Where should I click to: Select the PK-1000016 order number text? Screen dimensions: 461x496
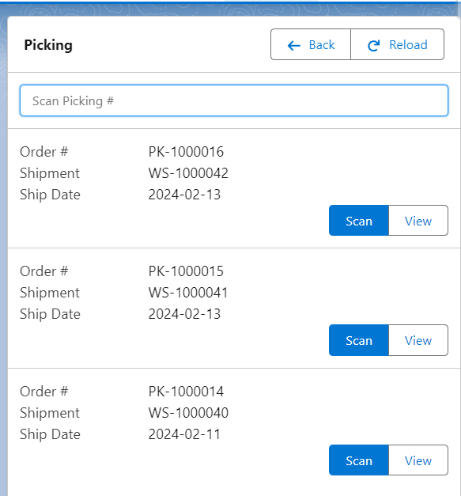coord(186,152)
